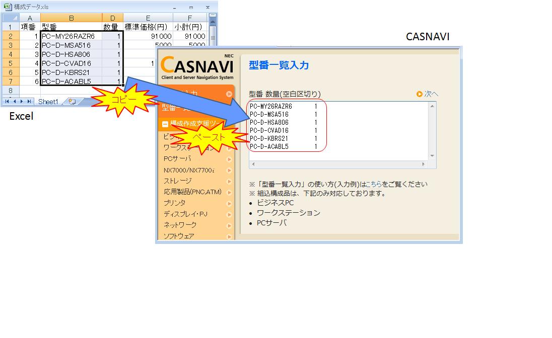Image resolution: width=552 pixels, height=338 pixels.
Task: Click the arrow icon beside ネットワーク
Action: (x=229, y=225)
